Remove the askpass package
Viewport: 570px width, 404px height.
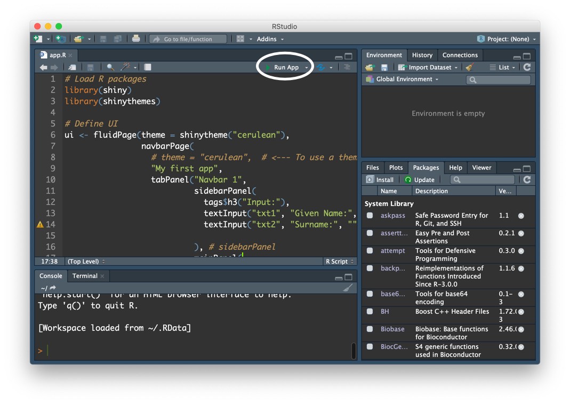pyautogui.click(x=521, y=216)
